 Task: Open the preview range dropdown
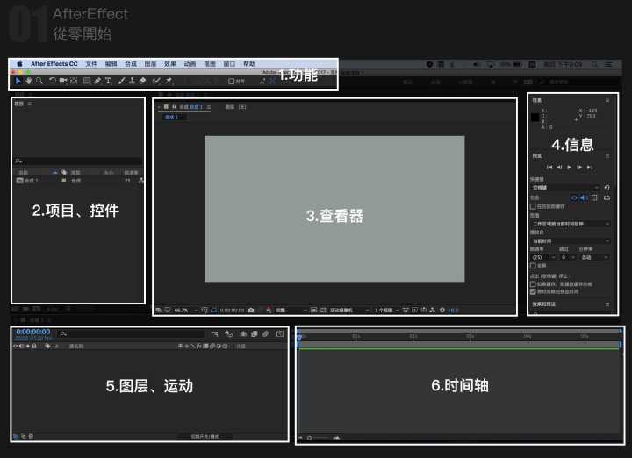[571, 224]
